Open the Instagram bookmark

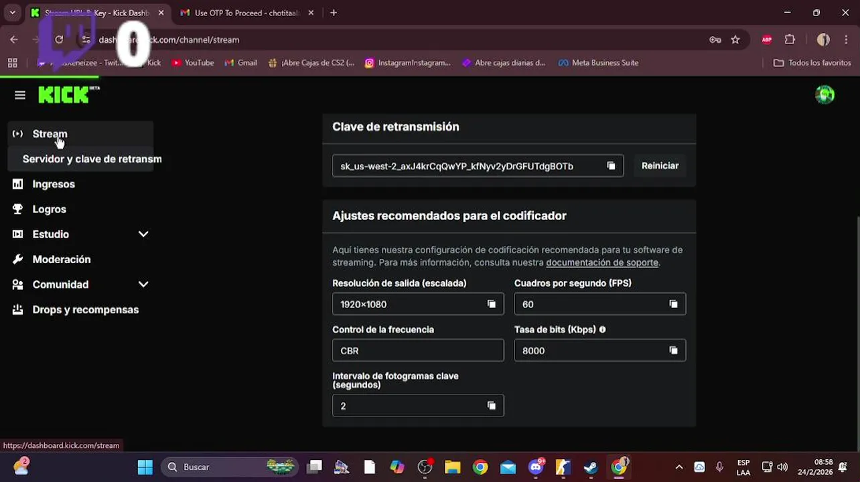coord(408,62)
